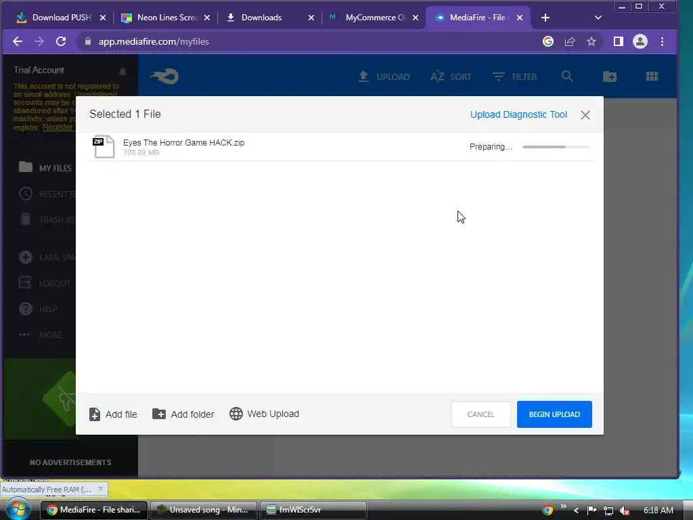Click Add file in the dialog
693x520 pixels.
point(113,414)
